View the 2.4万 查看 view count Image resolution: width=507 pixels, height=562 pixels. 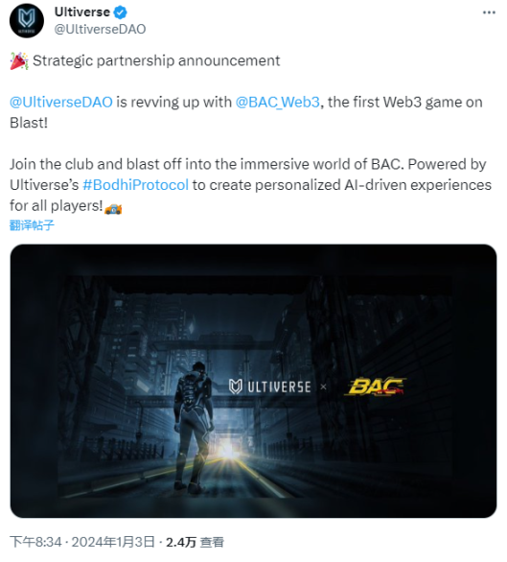195,542
